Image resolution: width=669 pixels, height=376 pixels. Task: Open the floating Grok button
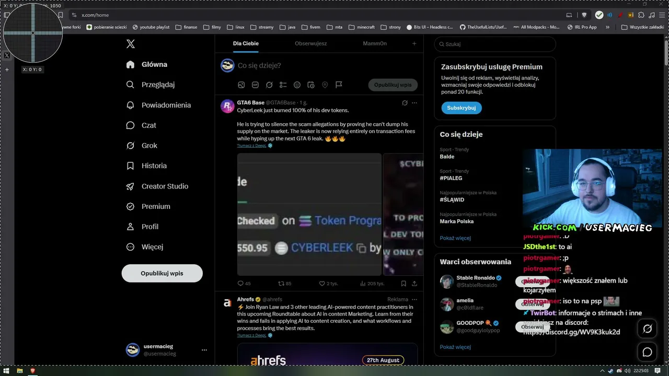[x=647, y=329]
